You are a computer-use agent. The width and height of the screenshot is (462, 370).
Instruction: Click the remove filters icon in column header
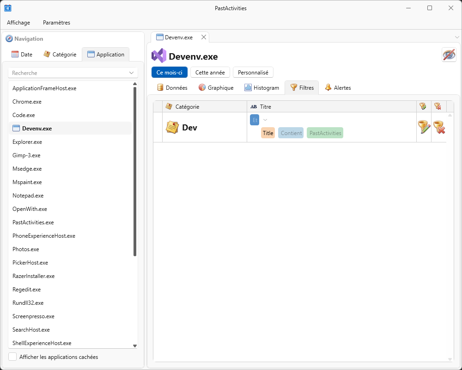pos(438,106)
